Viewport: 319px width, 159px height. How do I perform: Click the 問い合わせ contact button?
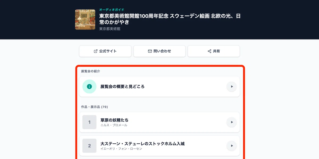point(159,51)
